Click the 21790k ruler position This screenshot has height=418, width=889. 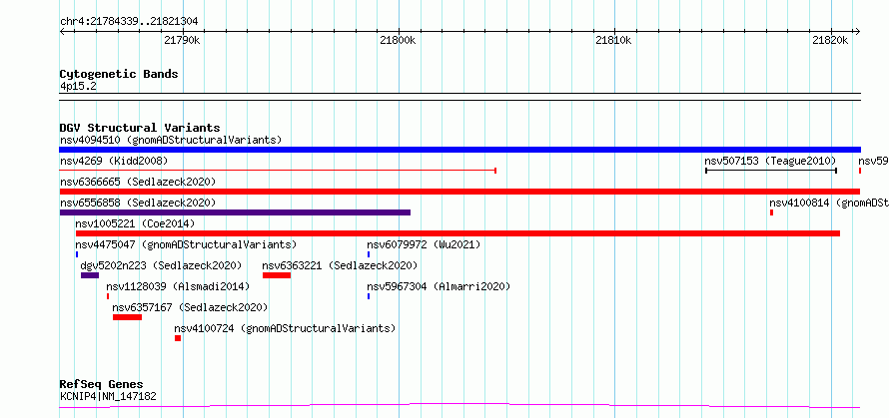[182, 40]
